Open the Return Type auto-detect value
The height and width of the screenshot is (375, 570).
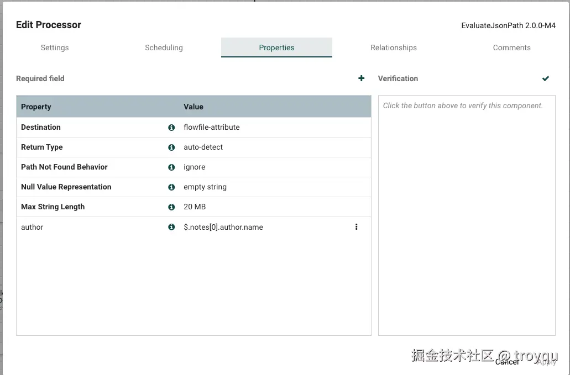click(x=203, y=147)
